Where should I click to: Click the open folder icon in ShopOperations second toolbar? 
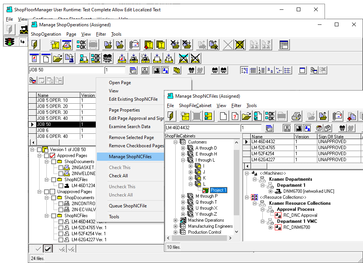click(x=58, y=58)
